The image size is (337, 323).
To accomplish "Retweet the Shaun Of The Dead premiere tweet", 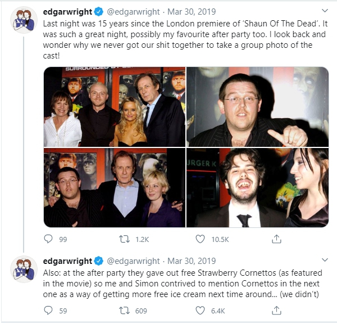I will coord(125,239).
